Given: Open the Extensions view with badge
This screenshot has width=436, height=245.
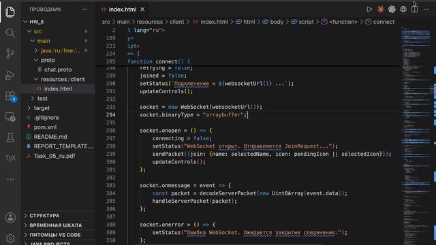Looking at the screenshot, I should point(11,96).
